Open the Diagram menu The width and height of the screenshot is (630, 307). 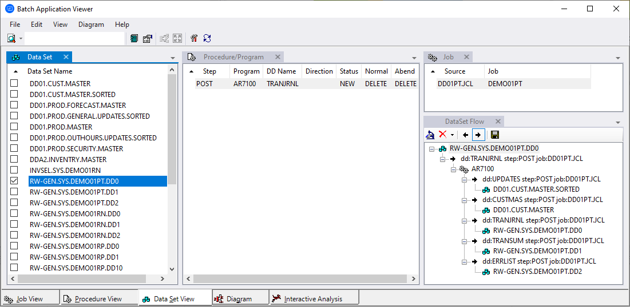pyautogui.click(x=91, y=25)
